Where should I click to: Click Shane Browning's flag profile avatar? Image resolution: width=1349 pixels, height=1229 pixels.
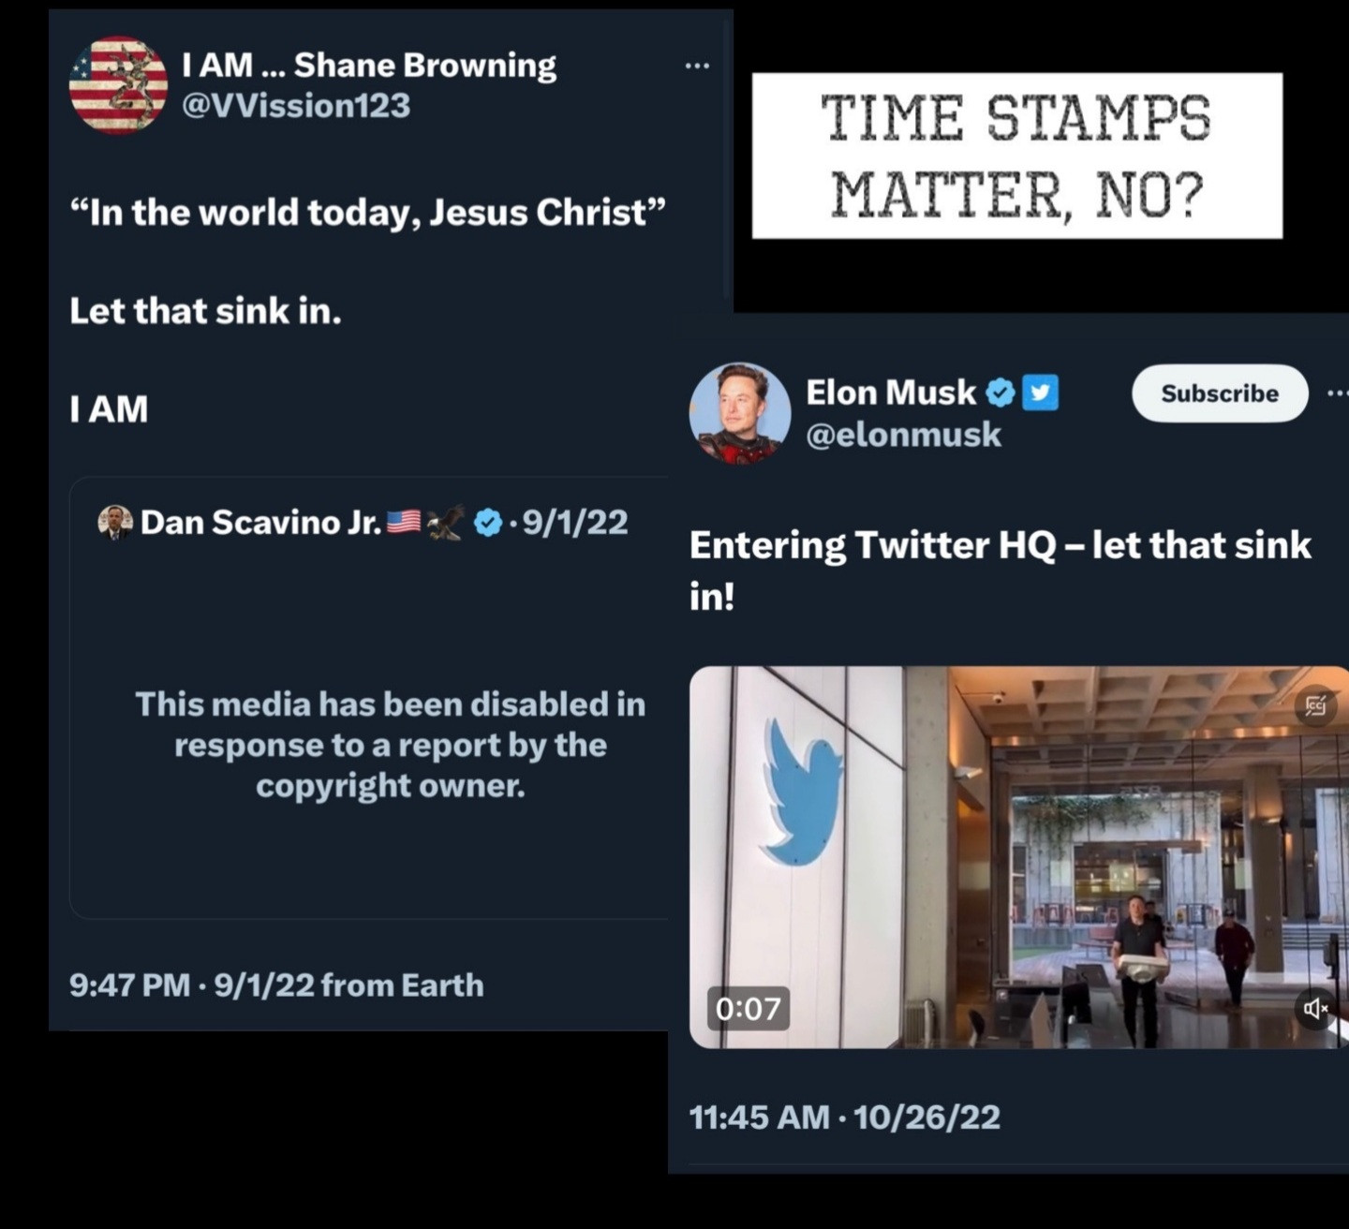pos(118,85)
